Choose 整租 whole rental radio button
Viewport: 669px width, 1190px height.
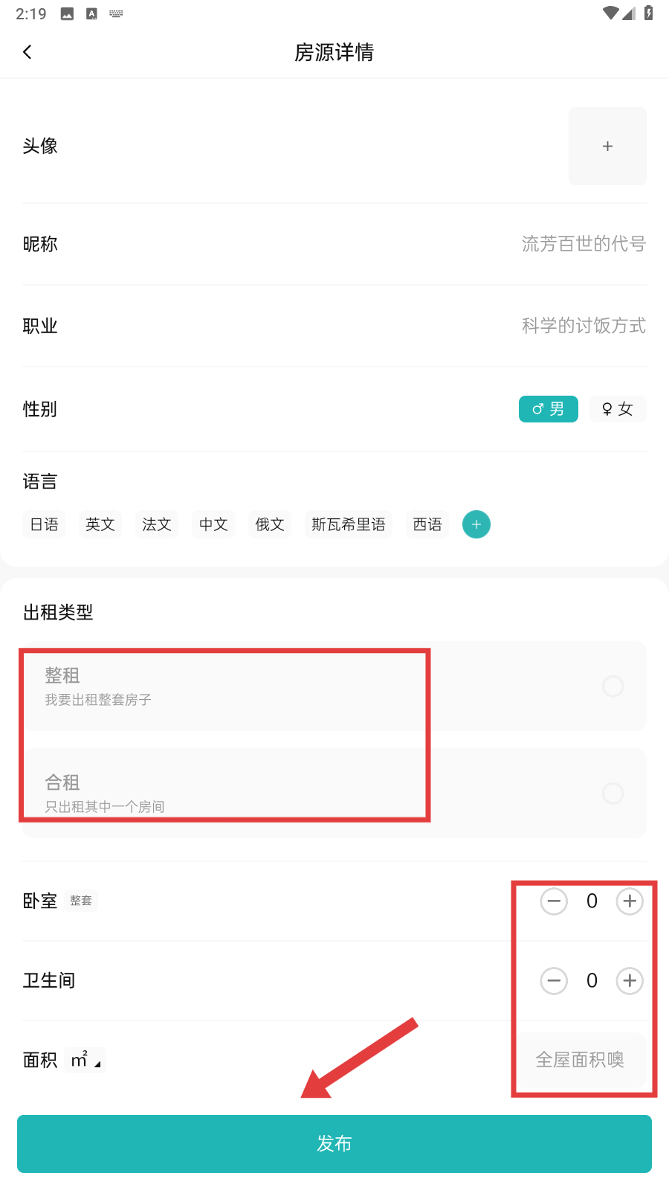613,686
